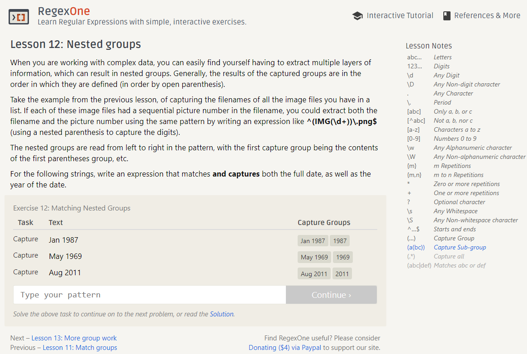
Task: Click the '1969' capture group tag
Action: [x=343, y=257]
